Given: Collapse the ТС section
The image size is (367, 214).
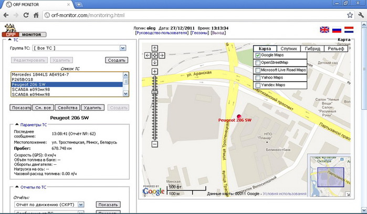Looking at the screenshot, I should click(9, 40).
